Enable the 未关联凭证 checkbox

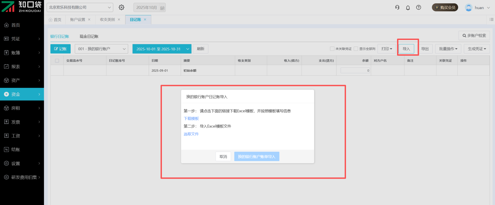coord(332,49)
